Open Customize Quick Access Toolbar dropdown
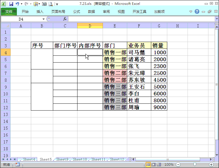This screenshot has height=168, width=219. click(57, 4)
